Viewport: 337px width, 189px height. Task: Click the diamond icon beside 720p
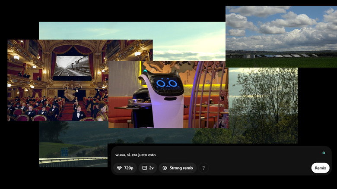119,168
